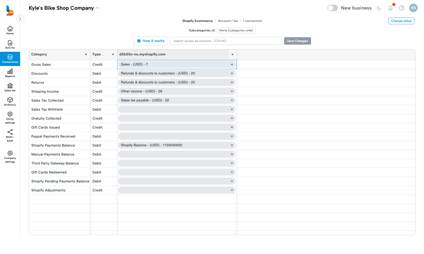
Task: Open Sales Tax Withheld account dropdown
Action: pos(177,109)
